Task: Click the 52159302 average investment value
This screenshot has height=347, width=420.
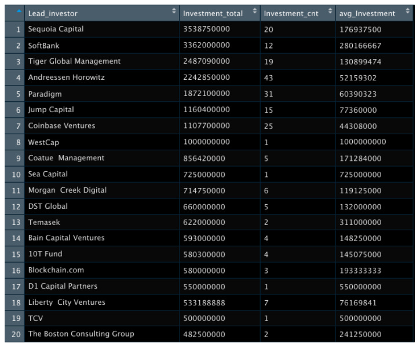Action: coord(358,78)
